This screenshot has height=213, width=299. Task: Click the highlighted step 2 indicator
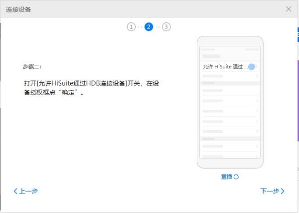(x=149, y=27)
